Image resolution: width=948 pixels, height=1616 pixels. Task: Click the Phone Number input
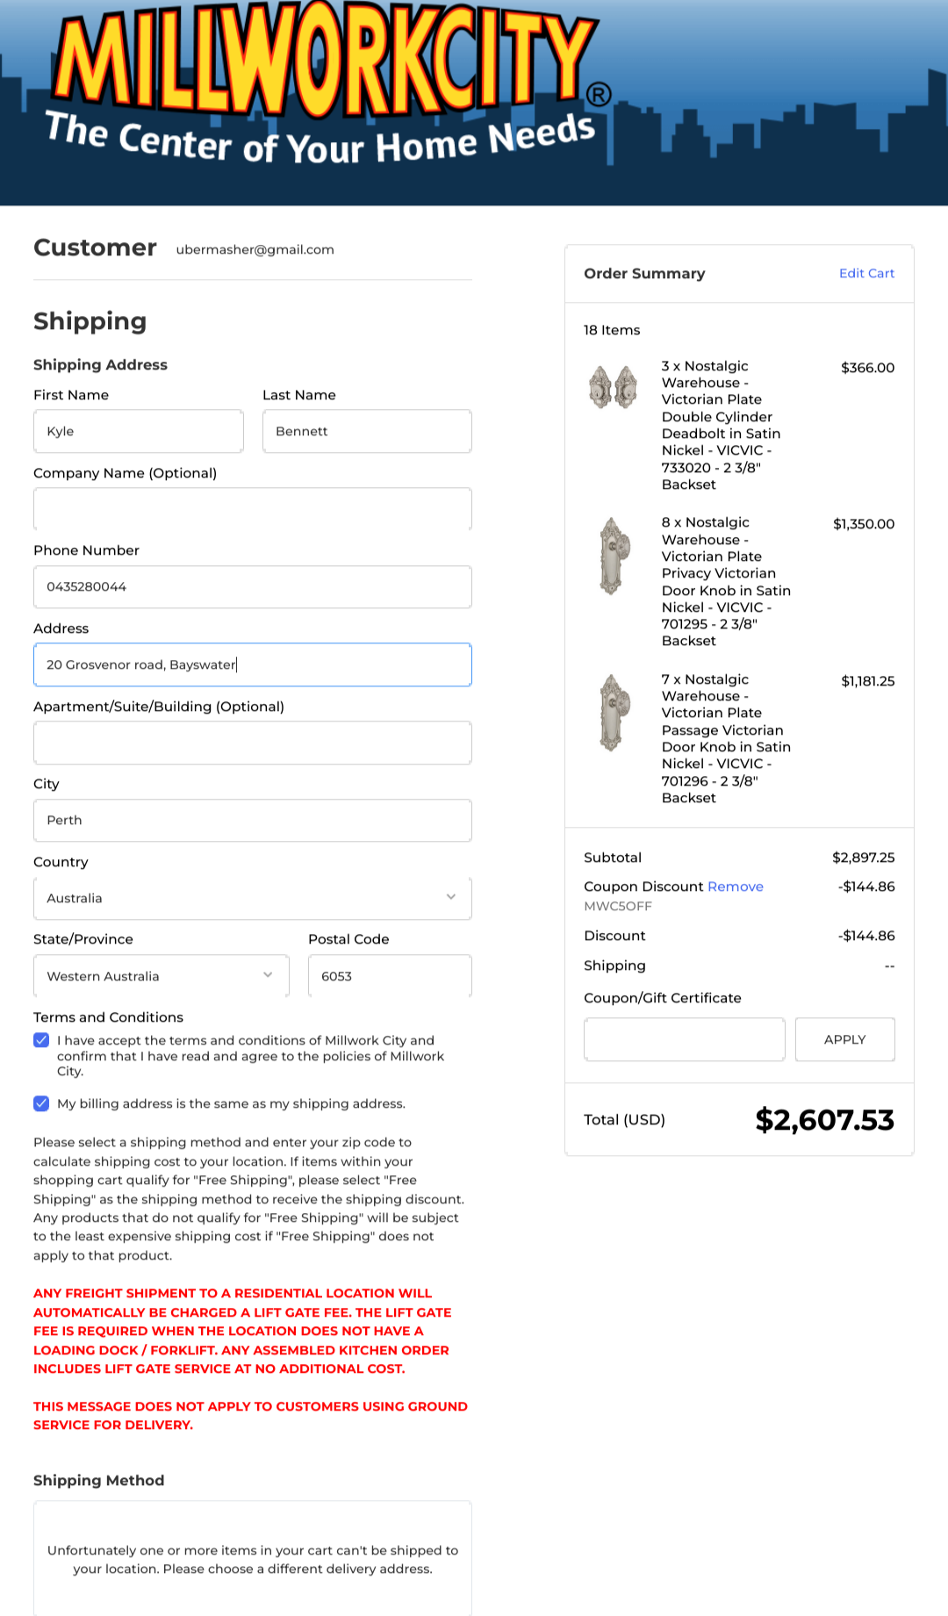252,586
